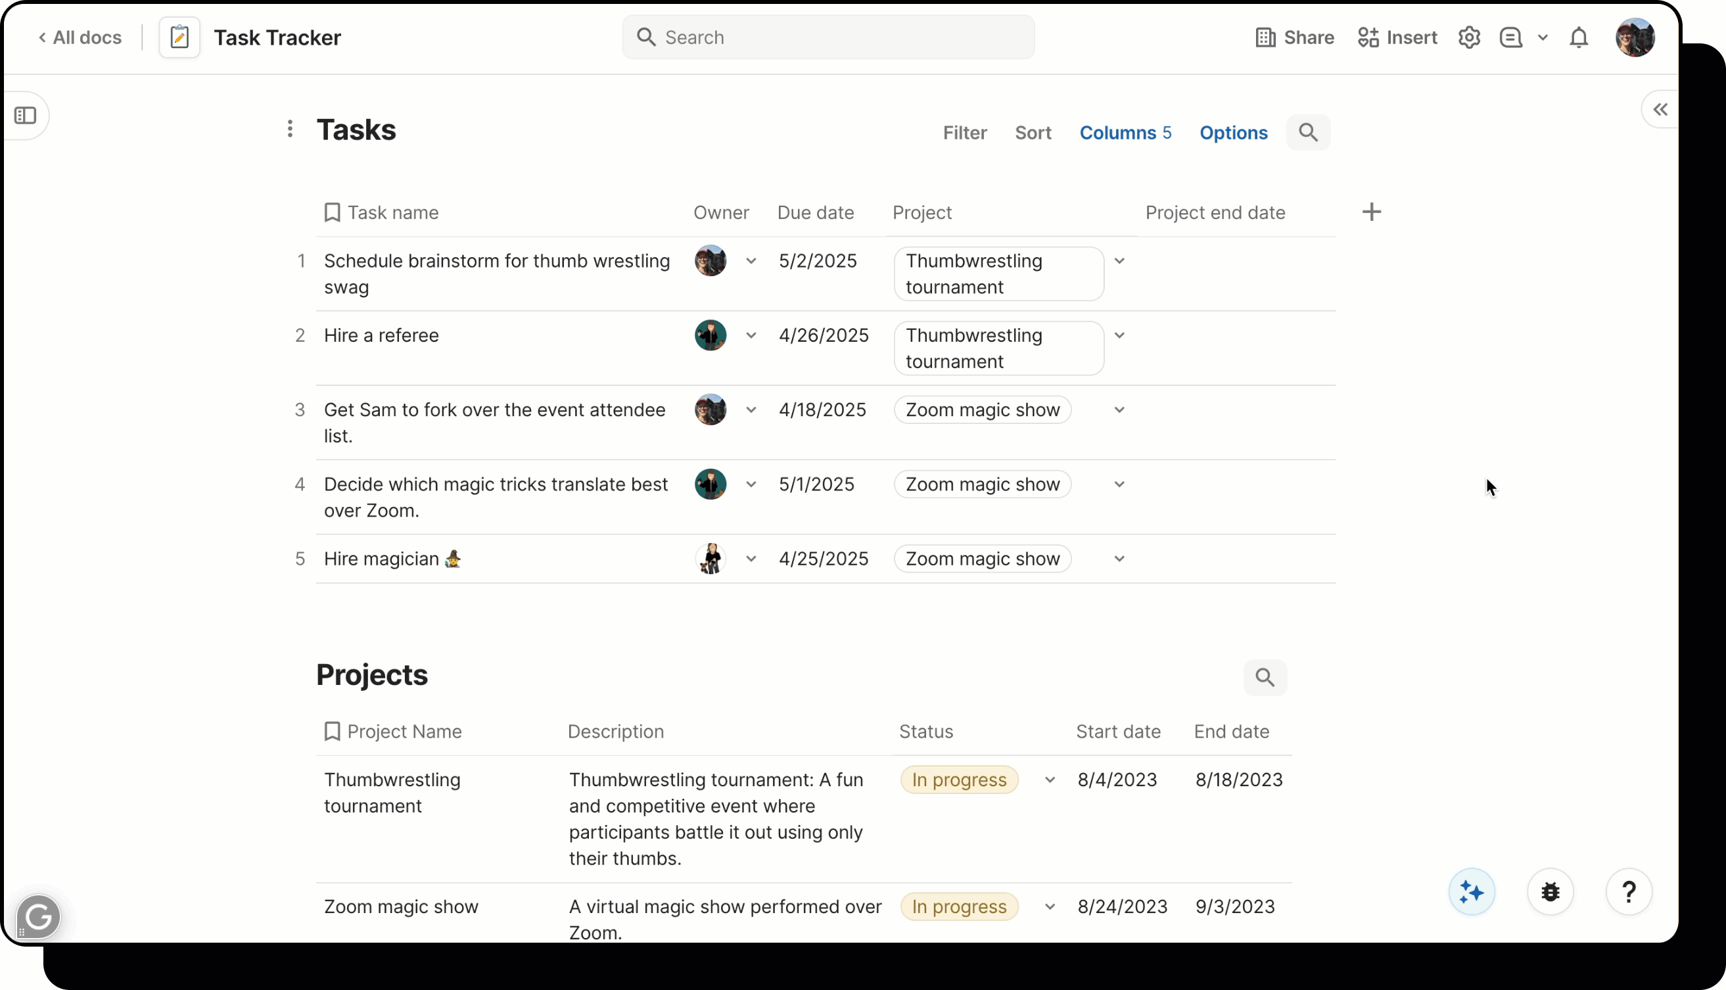
Task: Click owner avatar for Hire a referee
Action: click(711, 336)
